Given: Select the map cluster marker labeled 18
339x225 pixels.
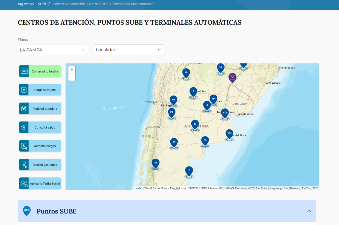Looking at the screenshot, I should [186, 74].
